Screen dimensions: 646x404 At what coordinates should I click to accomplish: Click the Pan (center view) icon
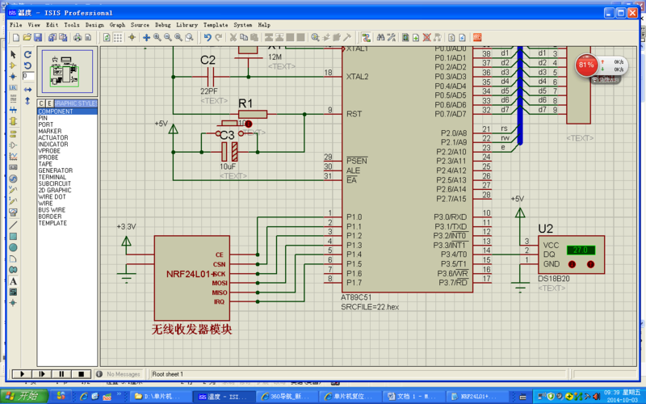click(146, 37)
